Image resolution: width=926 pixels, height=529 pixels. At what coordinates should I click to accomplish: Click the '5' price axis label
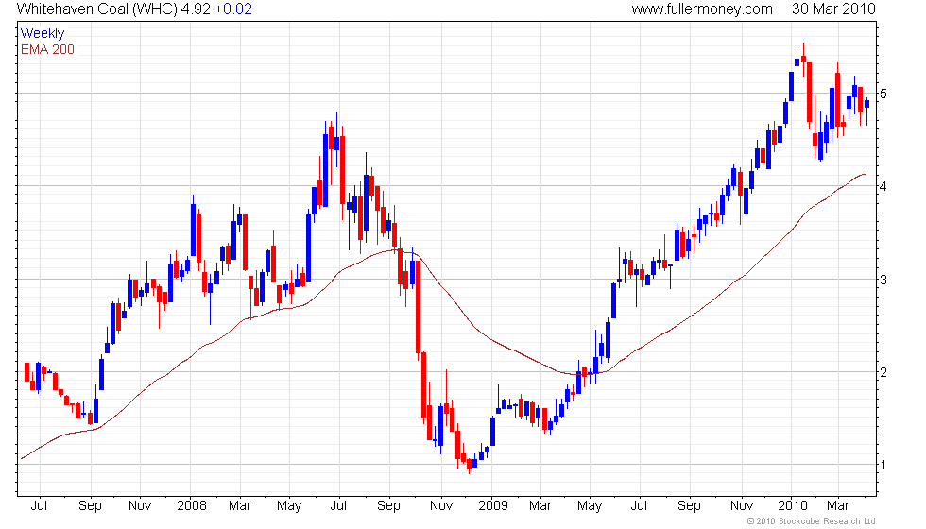[883, 94]
